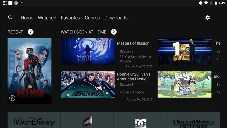Open Ronnie O'Sullivan's American Hustle thumbnail
Viewport: 227px width, 128px height.
click(x=88, y=84)
